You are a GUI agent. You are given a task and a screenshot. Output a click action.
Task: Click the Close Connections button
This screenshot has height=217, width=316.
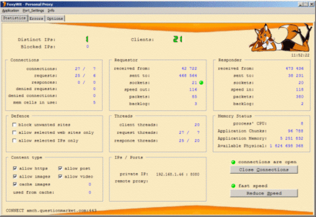264,170
